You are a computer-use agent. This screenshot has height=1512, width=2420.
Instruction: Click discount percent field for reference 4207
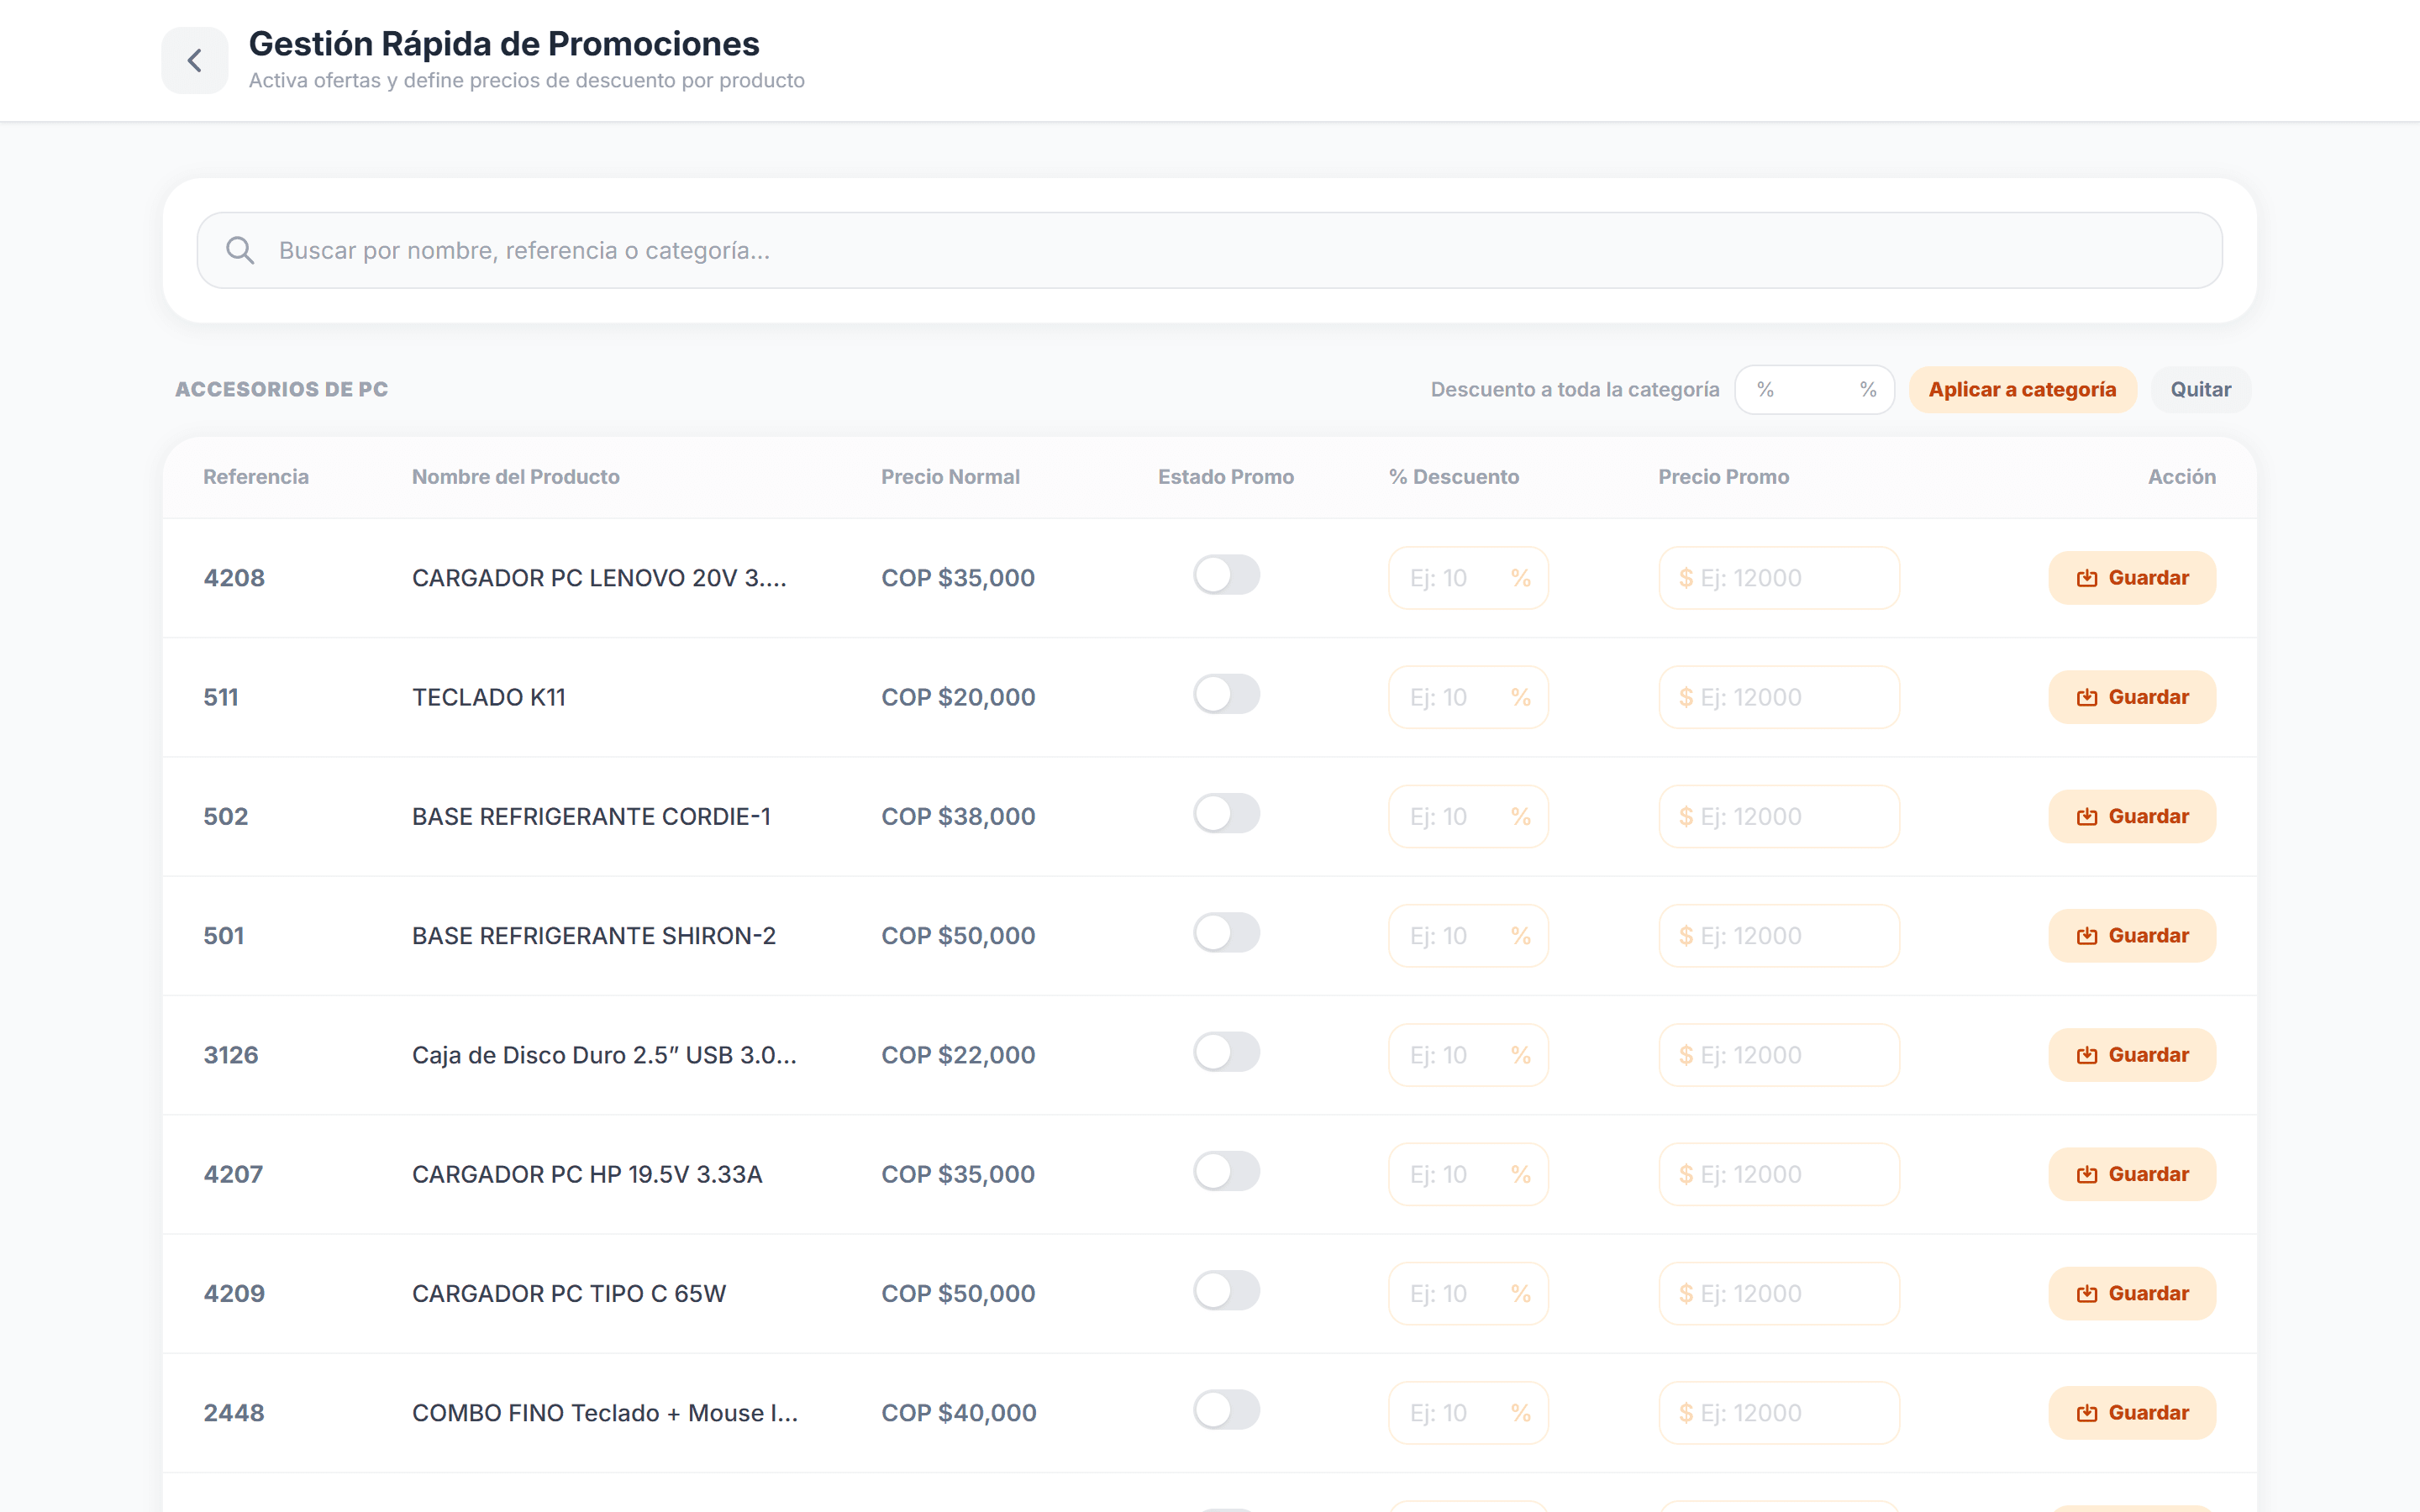pyautogui.click(x=1468, y=1174)
